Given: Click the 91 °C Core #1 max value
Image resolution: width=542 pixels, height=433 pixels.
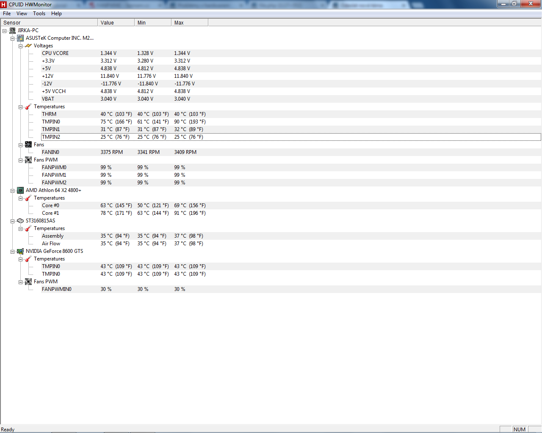Looking at the screenshot, I should [x=190, y=213].
